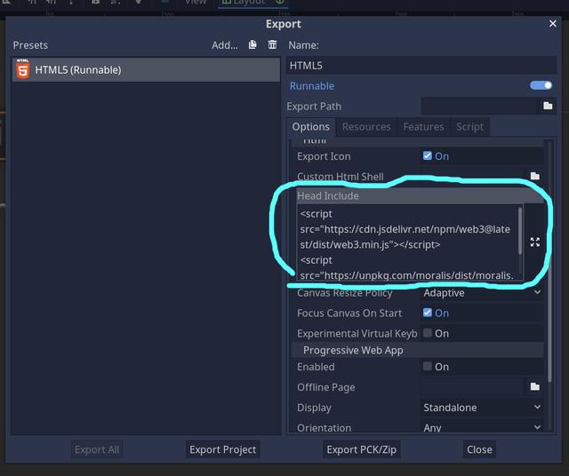Open the Display Standalone dropdown
The width and height of the screenshot is (569, 476).
coord(482,408)
